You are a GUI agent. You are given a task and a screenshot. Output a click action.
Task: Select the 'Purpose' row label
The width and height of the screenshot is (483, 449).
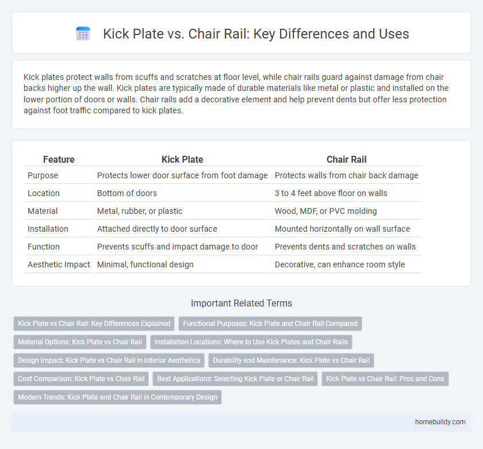(44, 175)
